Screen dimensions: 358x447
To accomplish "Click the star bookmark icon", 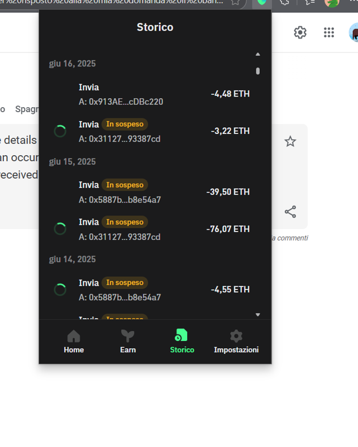I will (290, 142).
